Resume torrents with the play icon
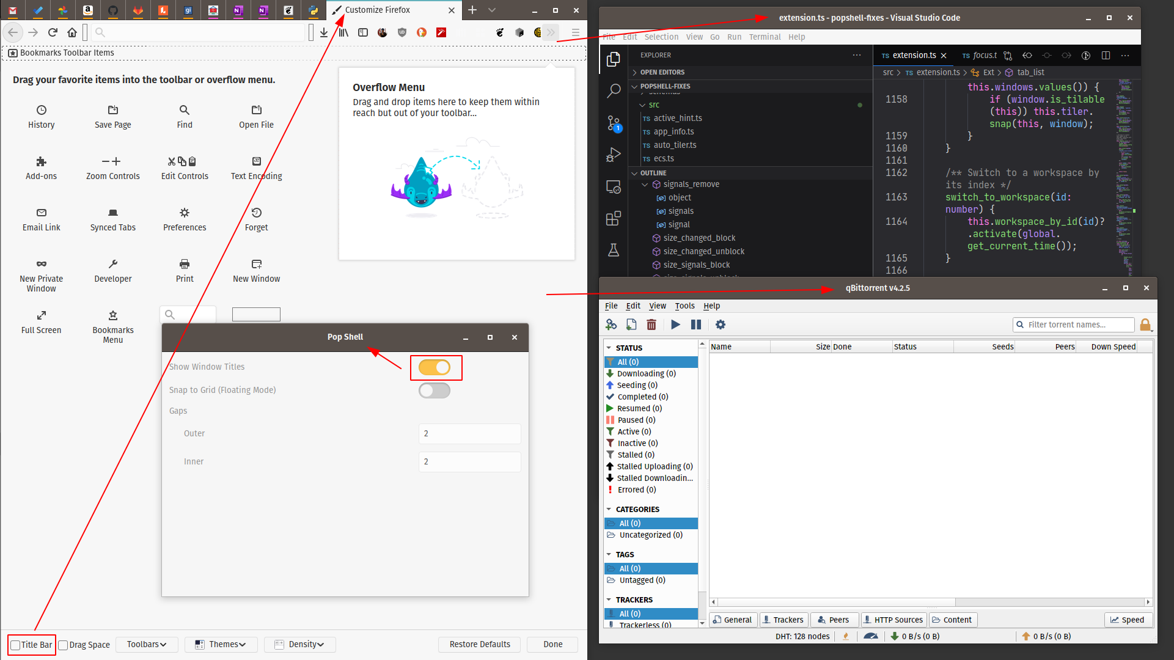The width and height of the screenshot is (1174, 660). point(675,324)
